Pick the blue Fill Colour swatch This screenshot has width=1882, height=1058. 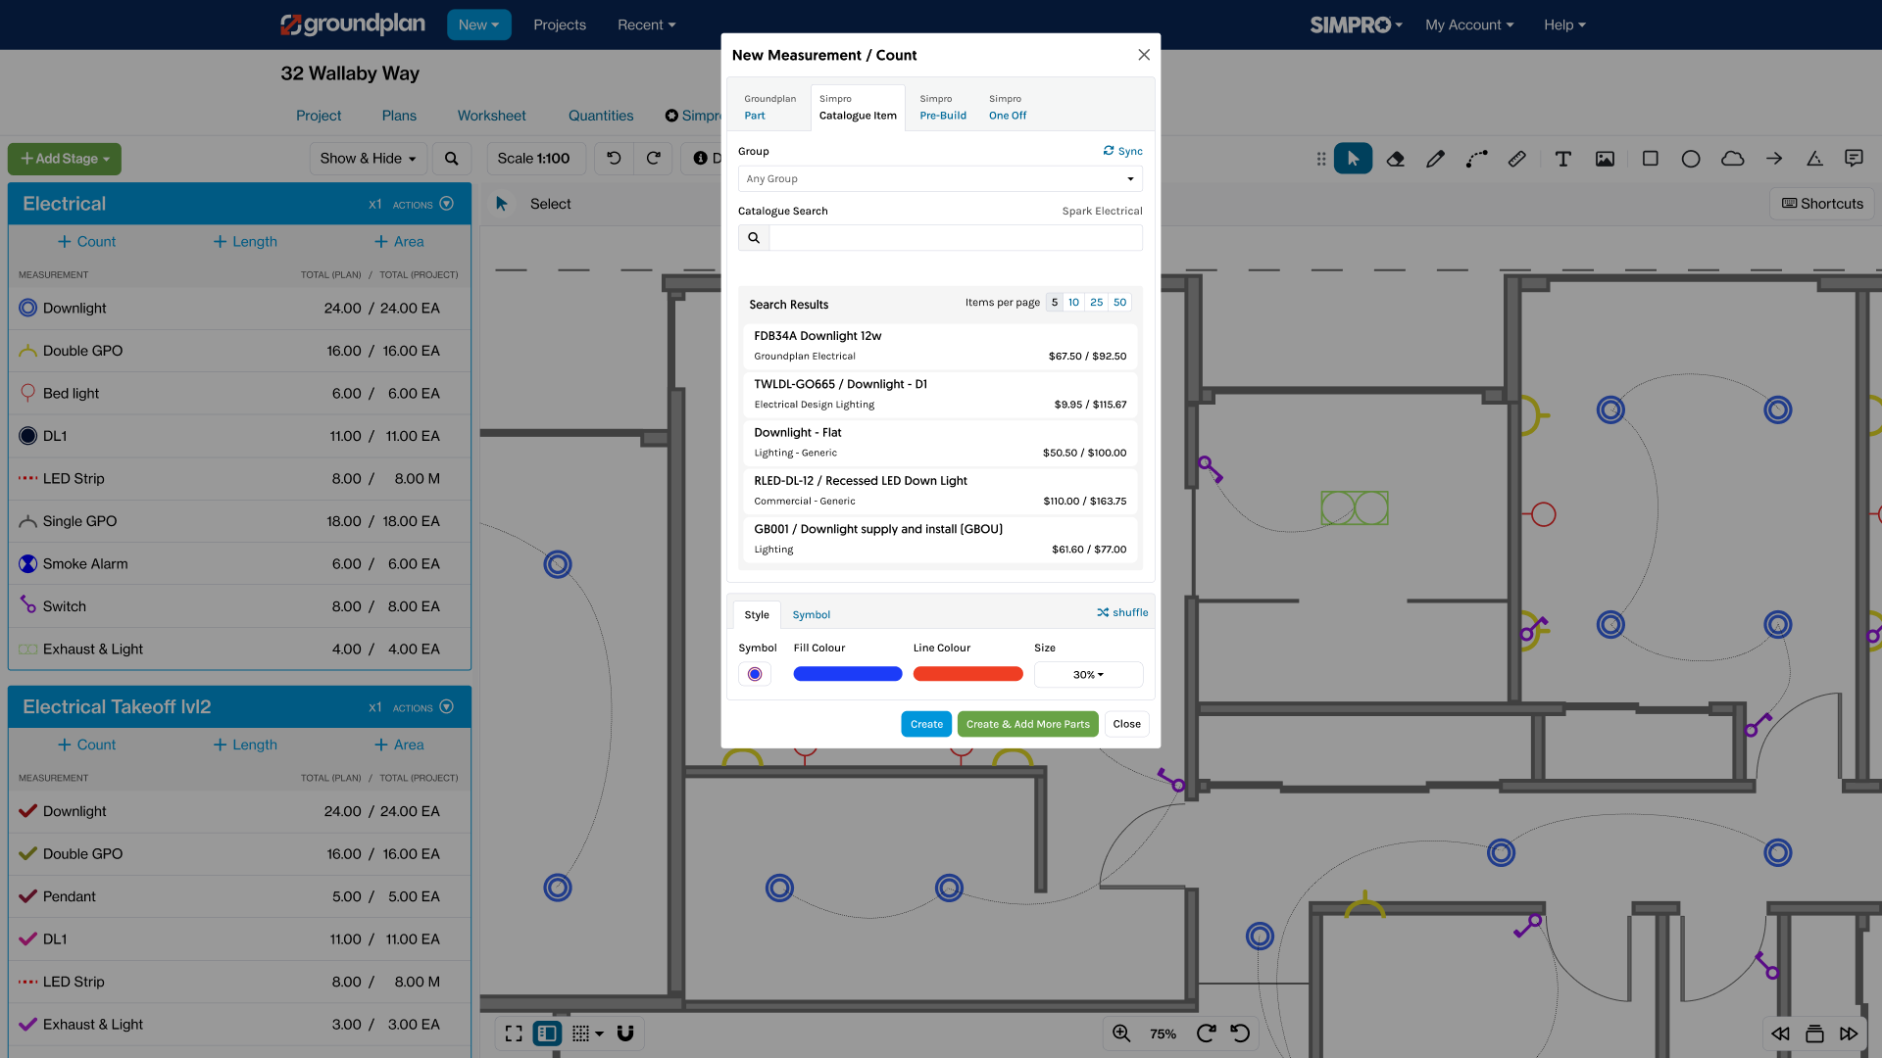point(847,674)
